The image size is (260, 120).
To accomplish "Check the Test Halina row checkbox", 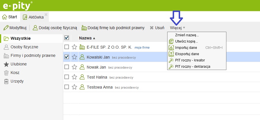I will (x=67, y=77).
